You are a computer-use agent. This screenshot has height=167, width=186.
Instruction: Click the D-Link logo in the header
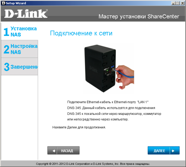tap(26, 13)
